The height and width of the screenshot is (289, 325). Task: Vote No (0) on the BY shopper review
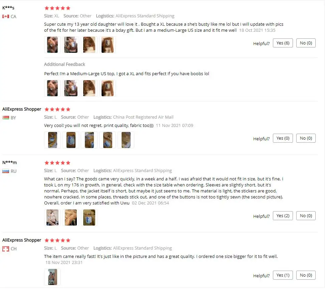click(306, 138)
